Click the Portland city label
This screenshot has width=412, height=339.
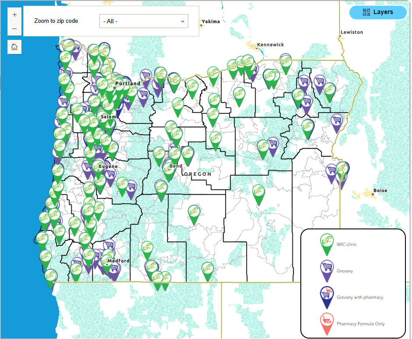pyautogui.click(x=128, y=83)
